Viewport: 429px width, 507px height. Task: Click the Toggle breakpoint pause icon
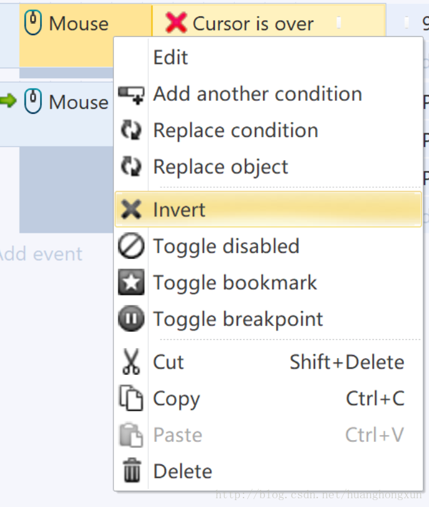[131, 319]
